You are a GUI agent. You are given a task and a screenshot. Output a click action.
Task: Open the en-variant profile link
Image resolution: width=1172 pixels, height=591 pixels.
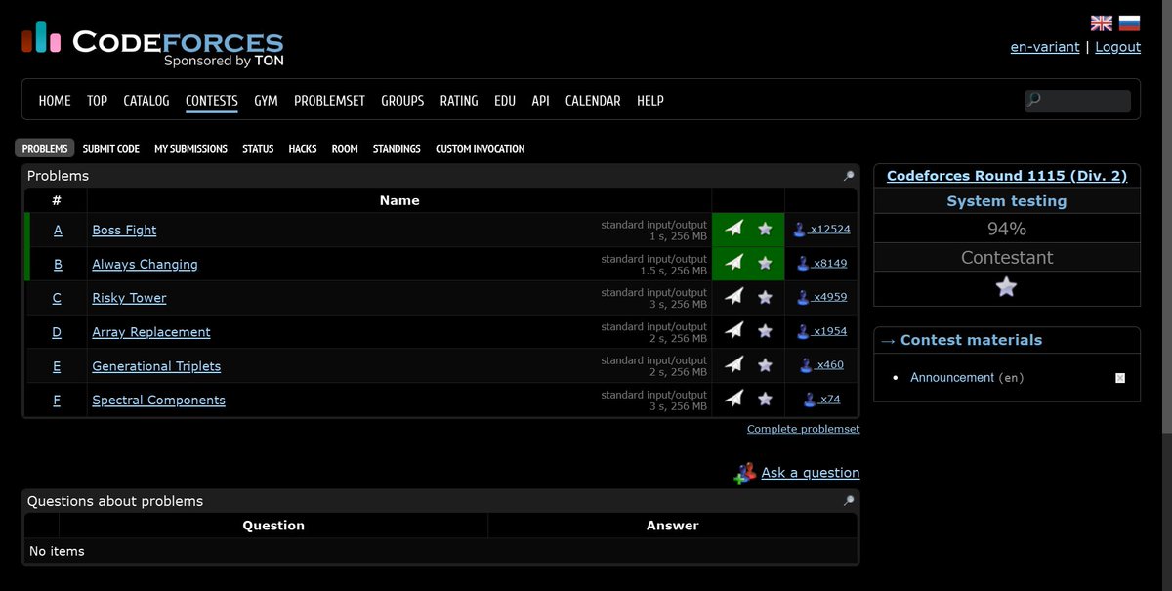click(x=1045, y=47)
